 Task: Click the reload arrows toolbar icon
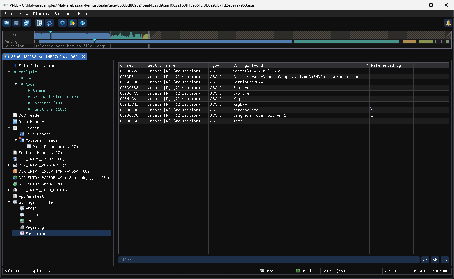[49, 23]
